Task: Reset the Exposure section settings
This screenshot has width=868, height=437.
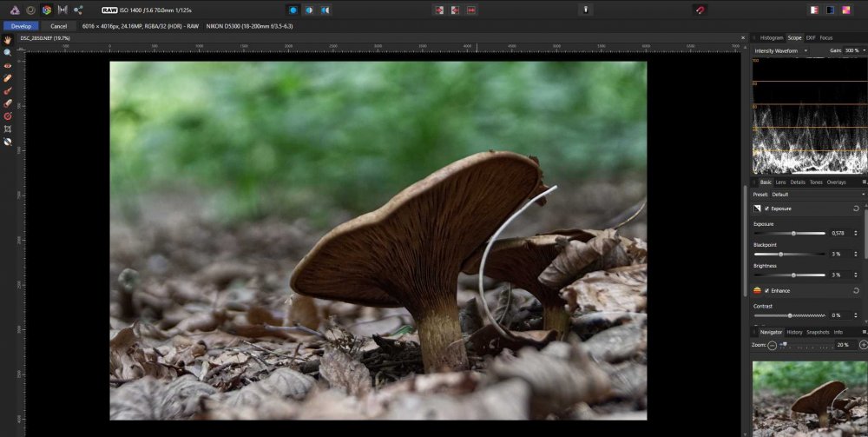Action: pos(857,209)
